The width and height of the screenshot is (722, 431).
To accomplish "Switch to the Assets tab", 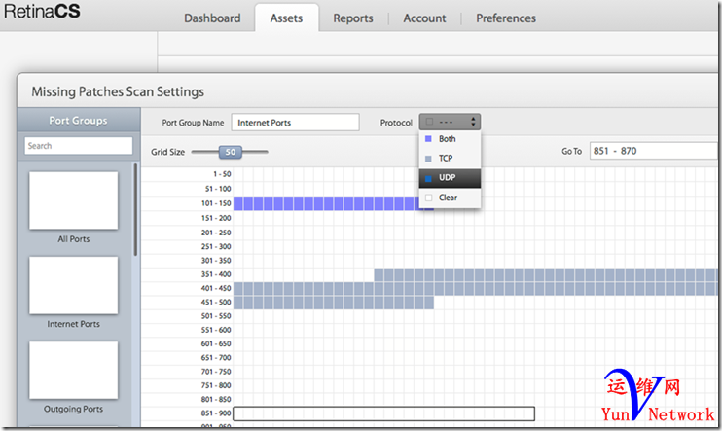I will (286, 18).
